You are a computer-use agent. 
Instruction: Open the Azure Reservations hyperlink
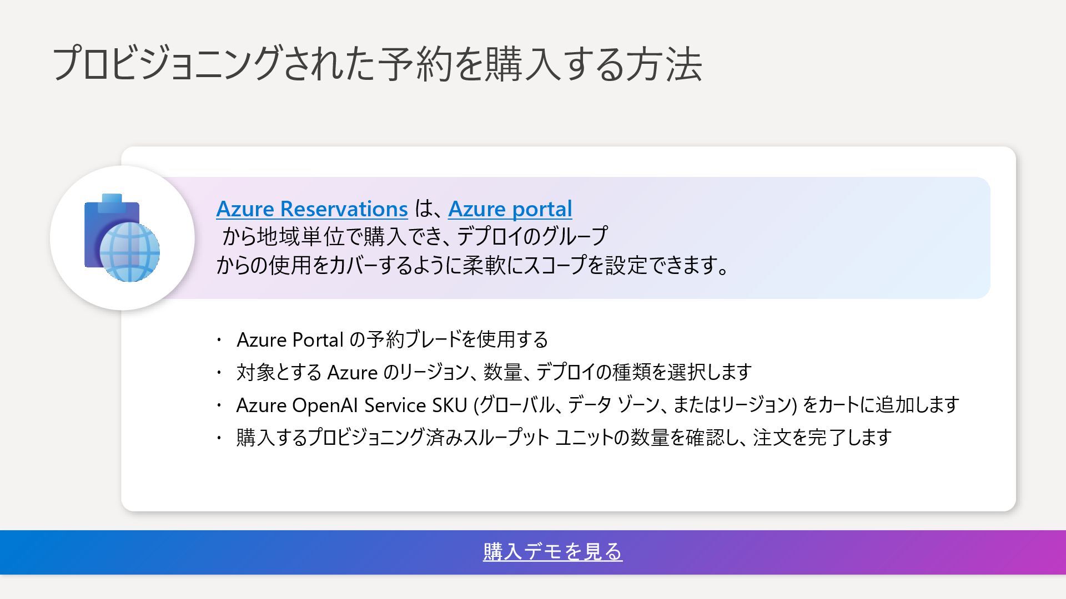point(311,209)
